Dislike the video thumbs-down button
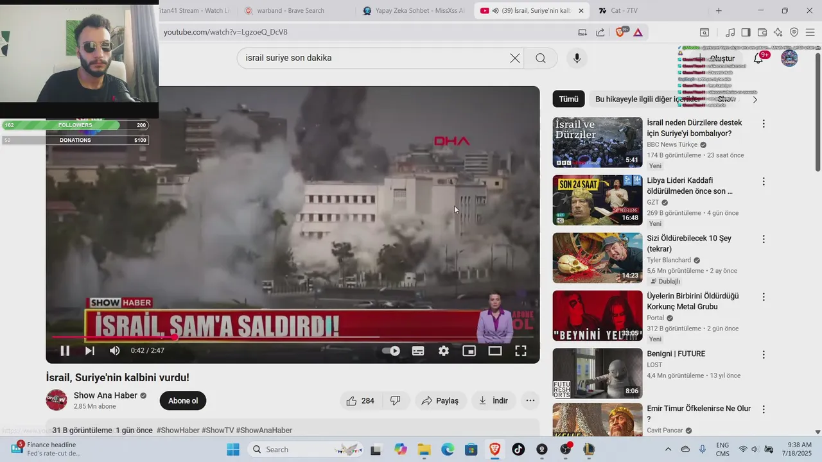The image size is (822, 462). (396, 400)
